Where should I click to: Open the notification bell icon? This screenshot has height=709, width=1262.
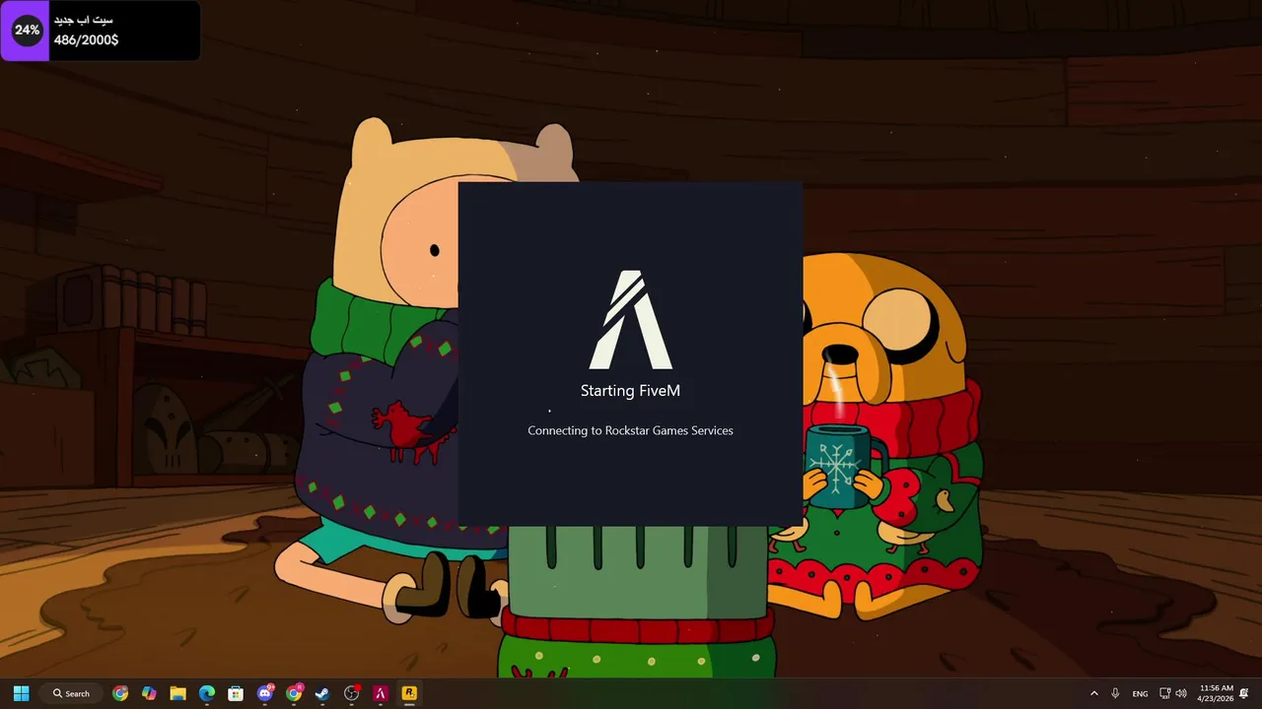[x=1244, y=693]
